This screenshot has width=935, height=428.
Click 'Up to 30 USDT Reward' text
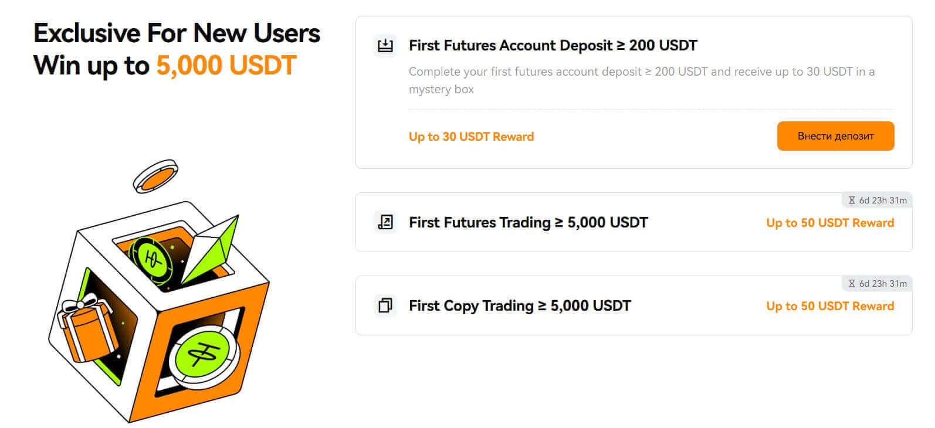[471, 137]
